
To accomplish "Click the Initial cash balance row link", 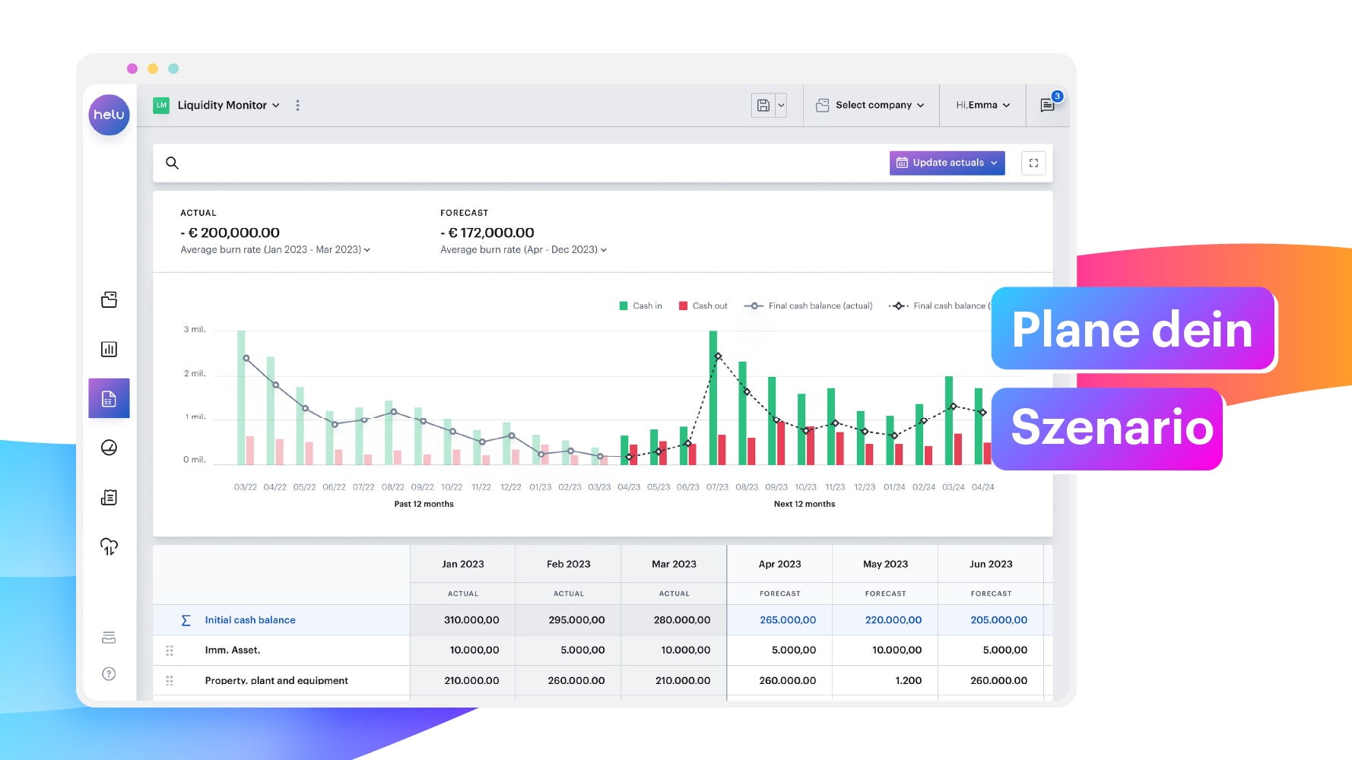I will coord(249,620).
